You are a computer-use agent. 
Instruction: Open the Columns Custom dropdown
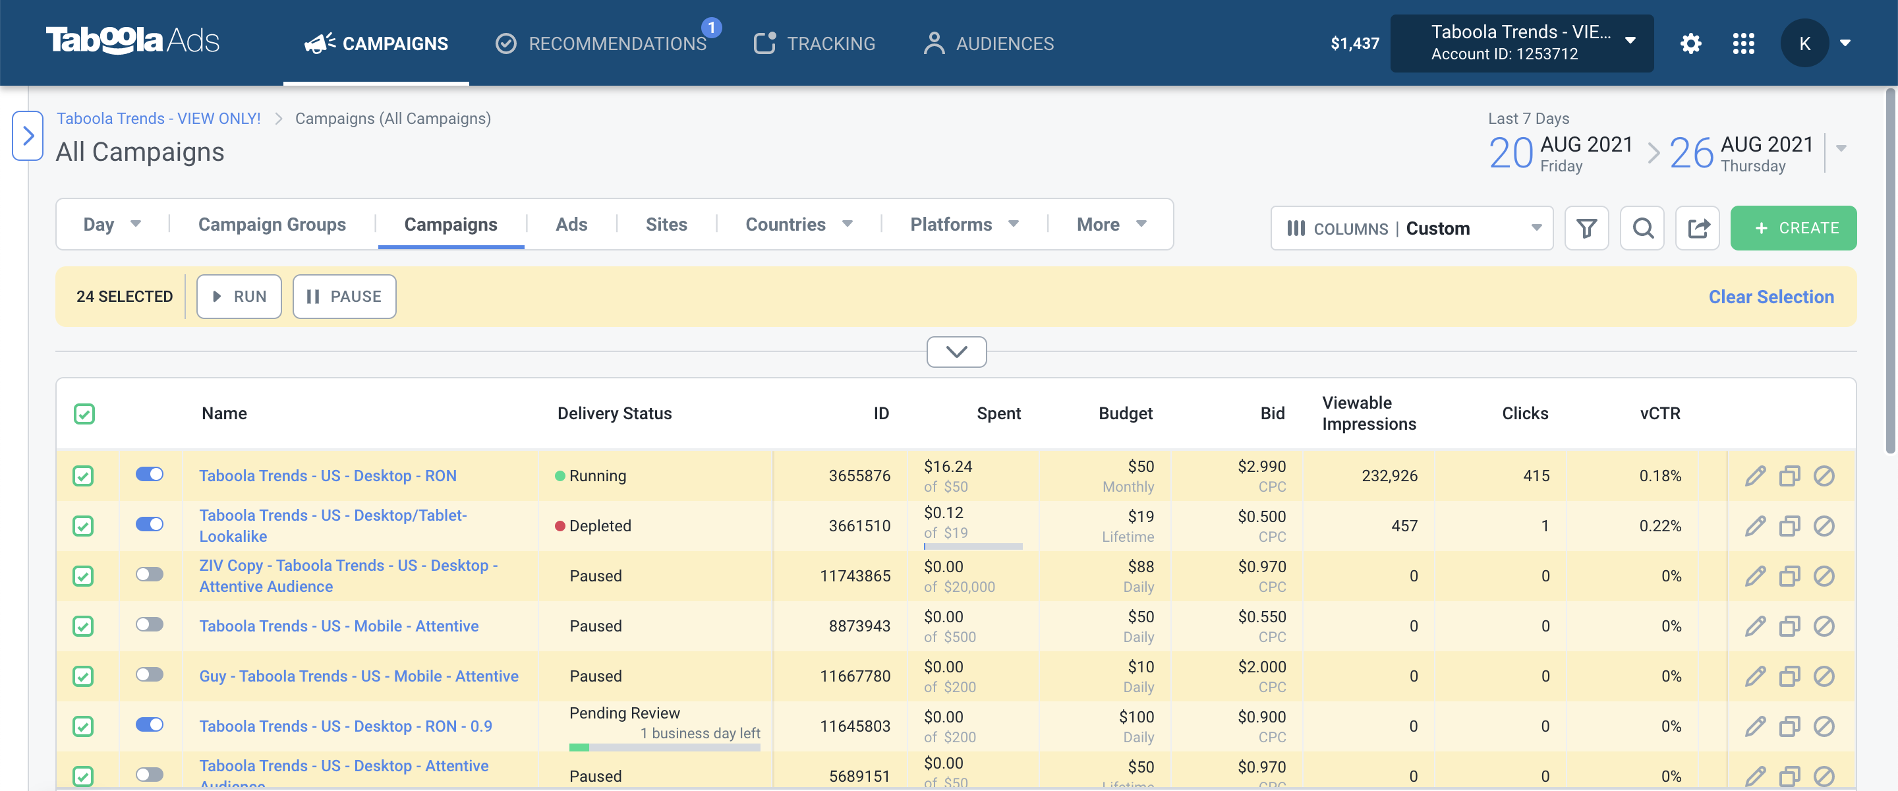click(x=1412, y=229)
